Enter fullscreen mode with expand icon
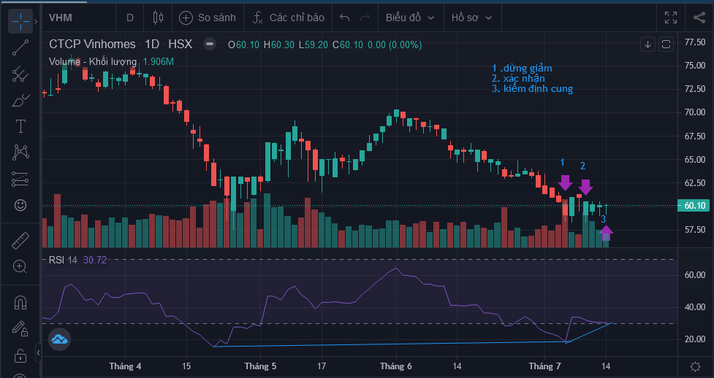 pos(671,17)
